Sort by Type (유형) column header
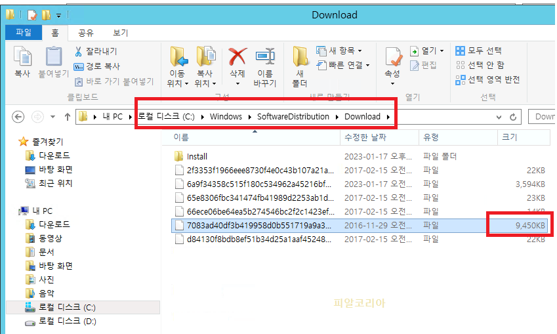The image size is (557, 334). tap(458, 137)
